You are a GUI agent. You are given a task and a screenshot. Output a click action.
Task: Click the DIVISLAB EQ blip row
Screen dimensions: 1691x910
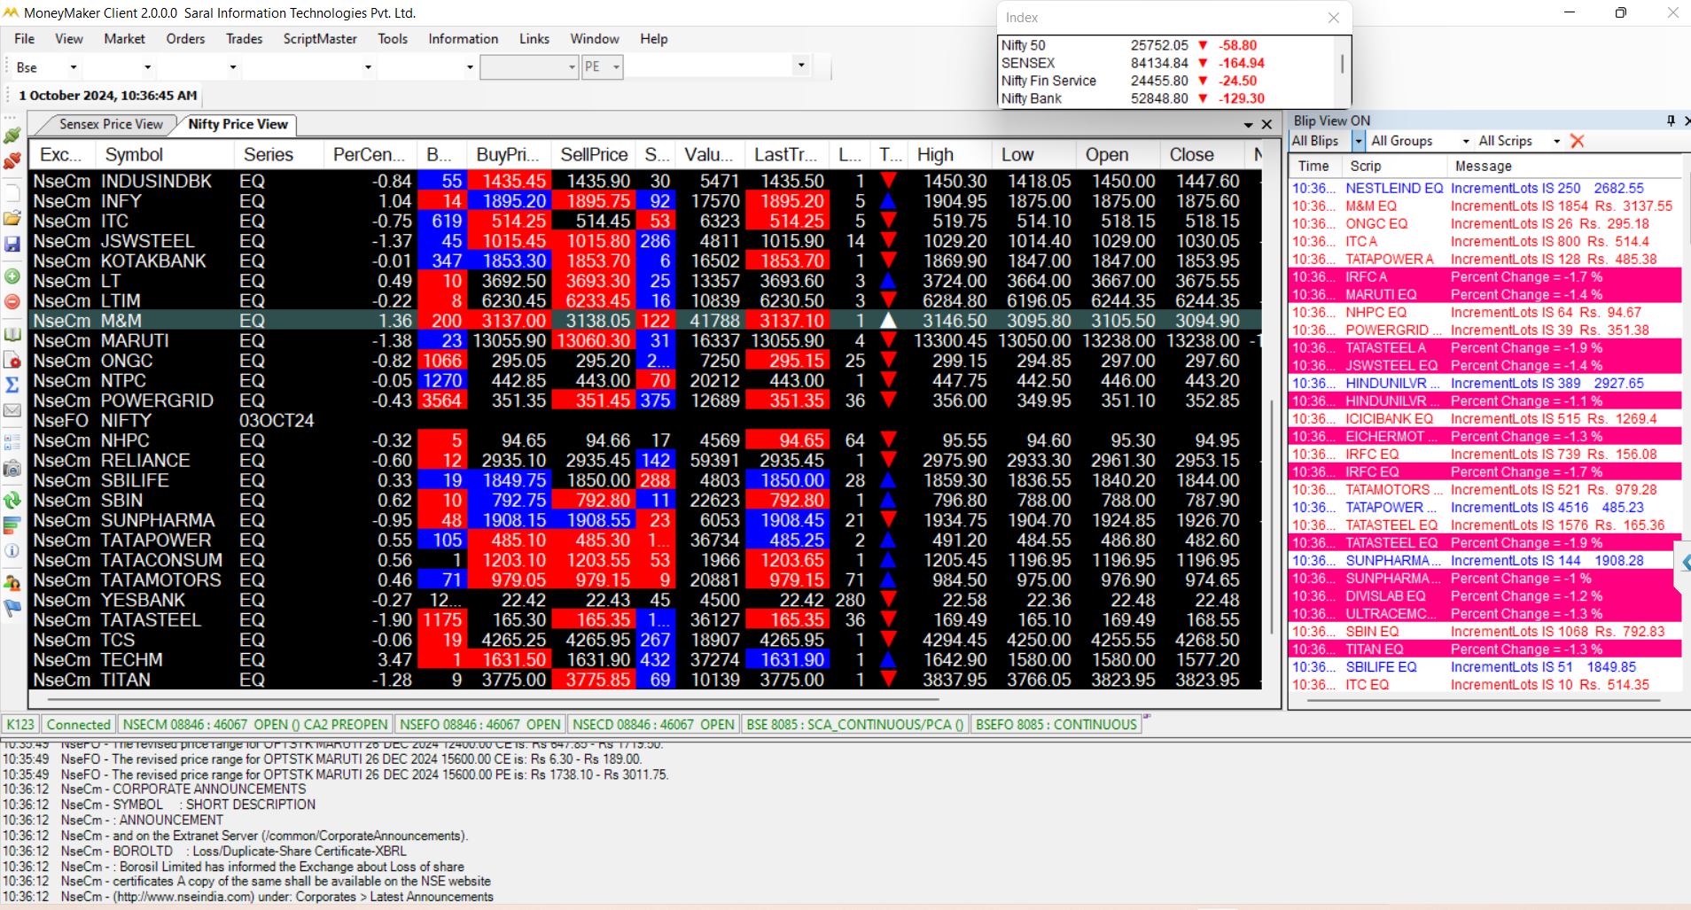click(1484, 596)
